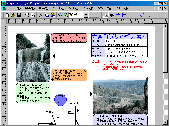
Task: Cut the selection using the scissors icon
Action: point(40,15)
